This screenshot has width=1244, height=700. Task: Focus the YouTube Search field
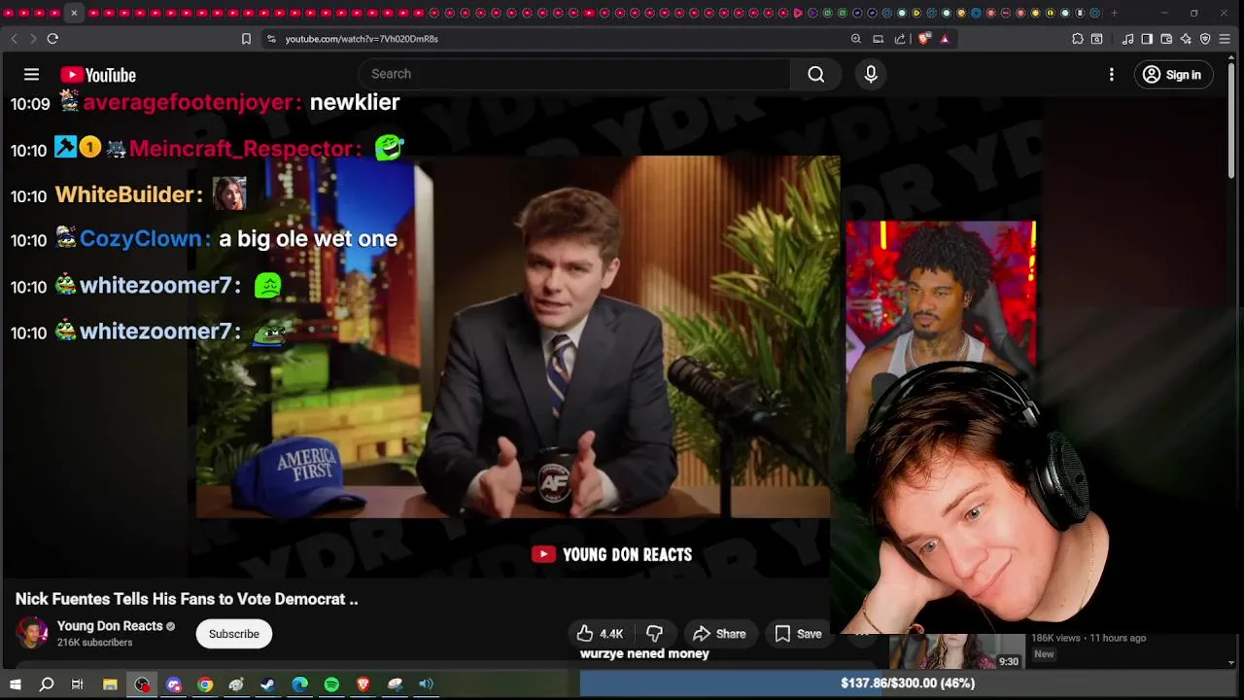point(575,74)
